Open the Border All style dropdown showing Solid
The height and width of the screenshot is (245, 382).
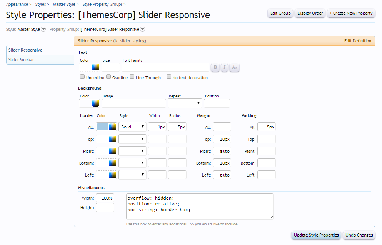coord(133,127)
